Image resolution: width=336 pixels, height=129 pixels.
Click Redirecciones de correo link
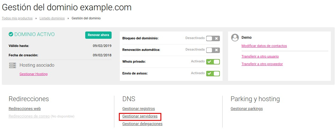coord(29,116)
